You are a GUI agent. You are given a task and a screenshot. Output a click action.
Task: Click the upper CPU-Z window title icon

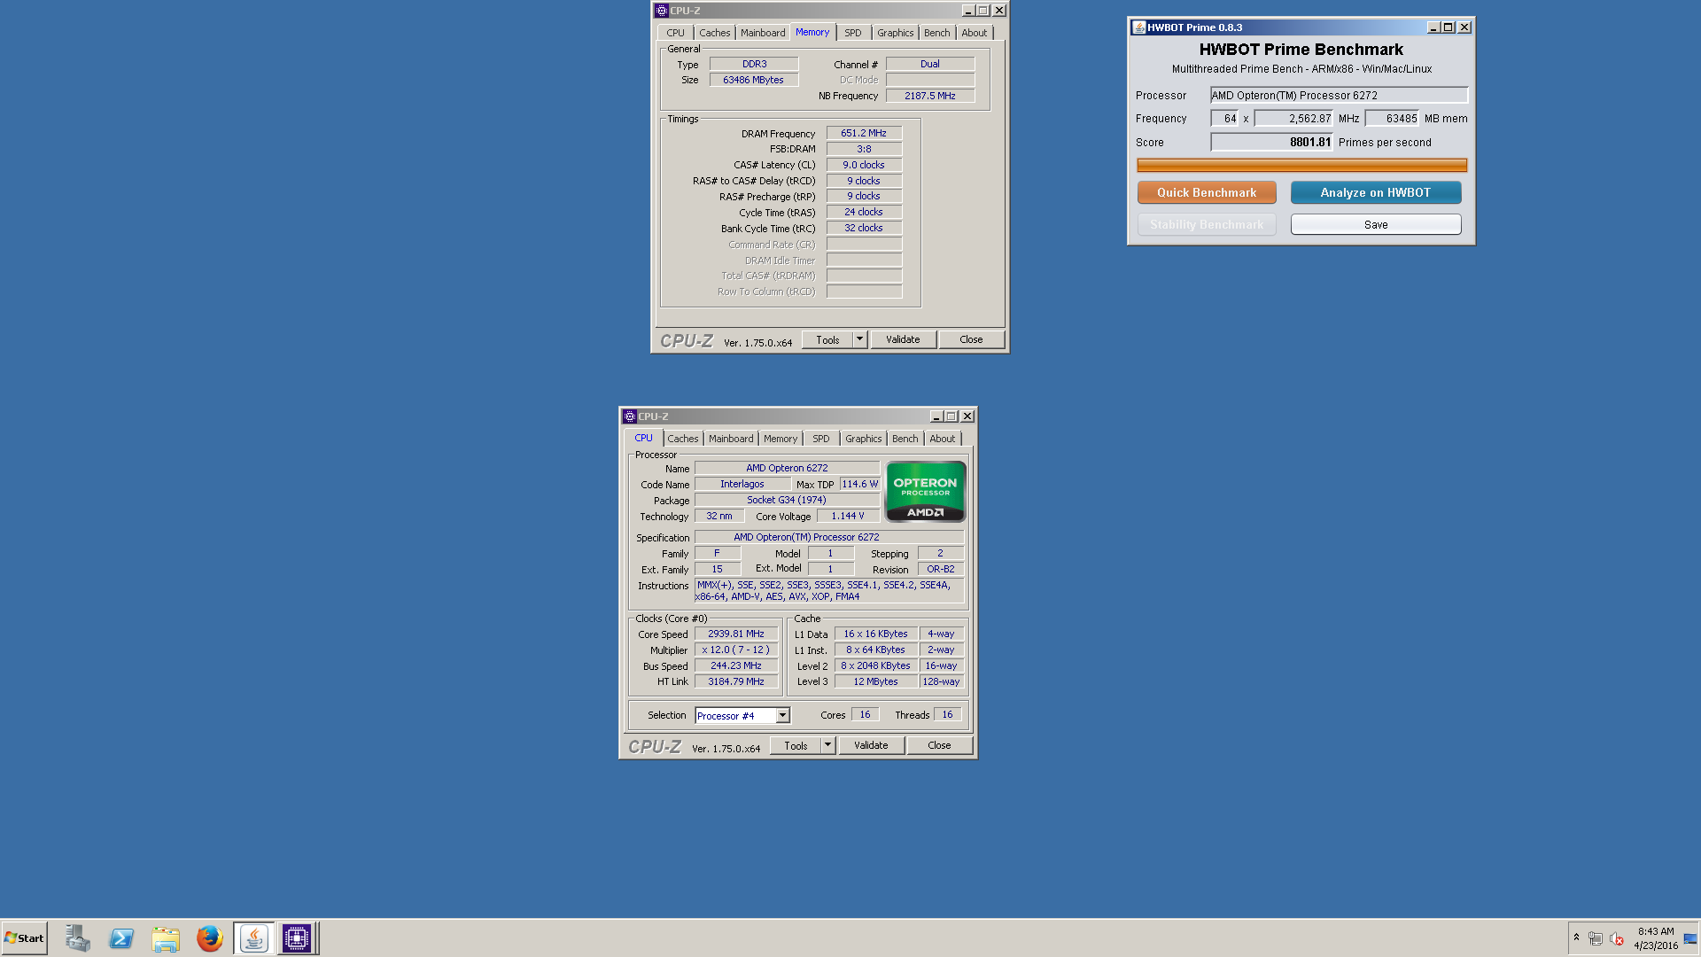[661, 11]
